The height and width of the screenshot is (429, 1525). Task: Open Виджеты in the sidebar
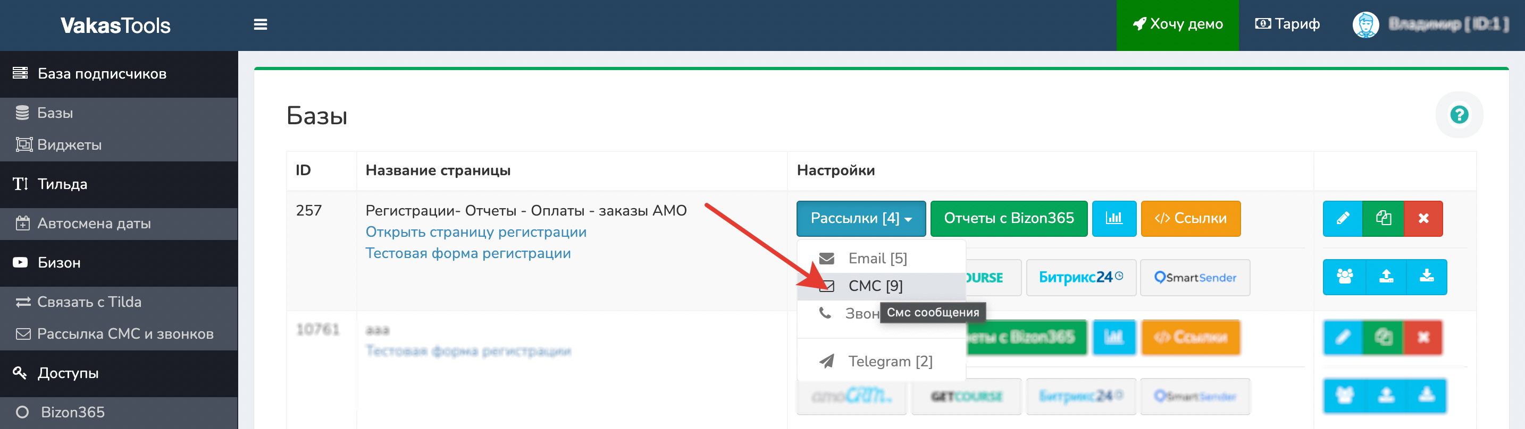pos(69,145)
